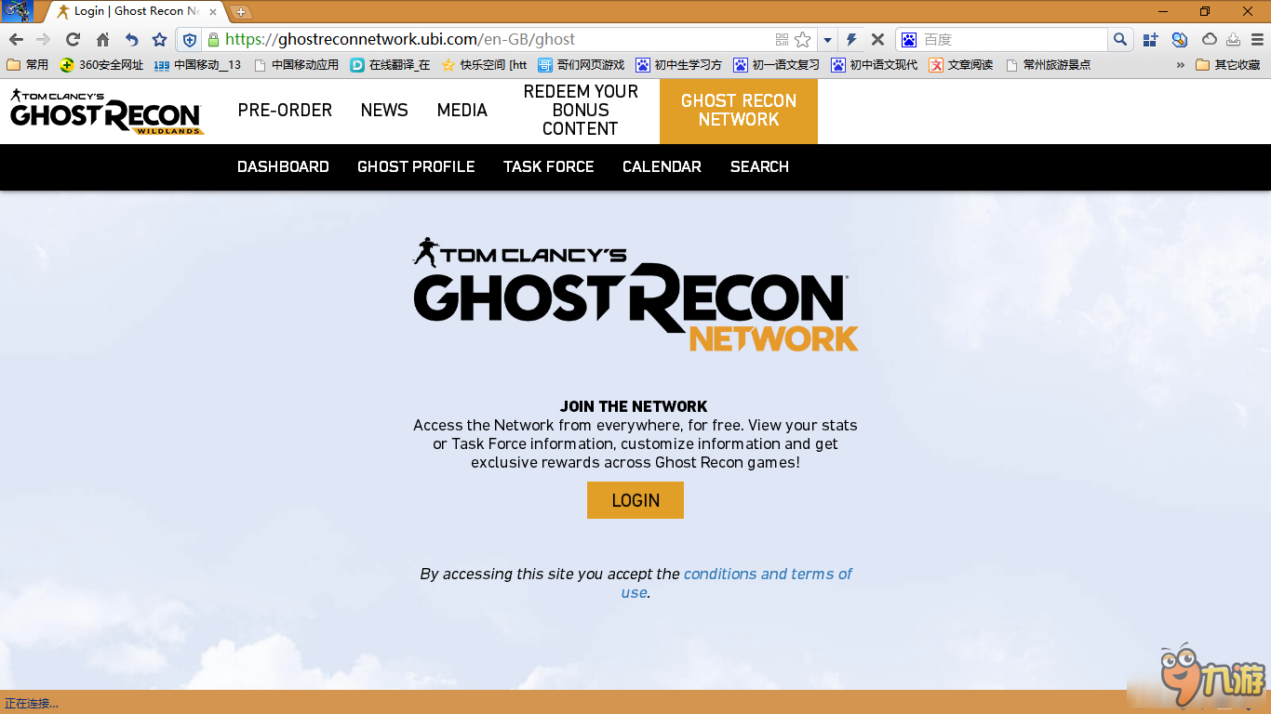1271x714 pixels.
Task: Expand the address bar history dropdown arrow
Action: [x=827, y=40]
